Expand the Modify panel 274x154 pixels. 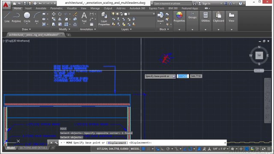click(65, 30)
